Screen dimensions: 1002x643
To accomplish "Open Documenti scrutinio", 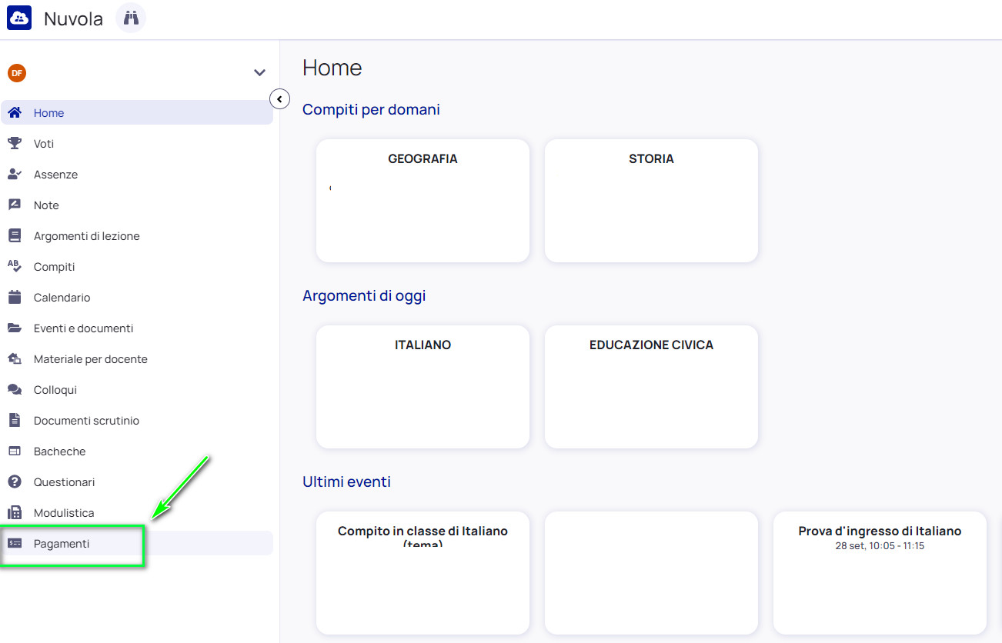I will point(137,420).
